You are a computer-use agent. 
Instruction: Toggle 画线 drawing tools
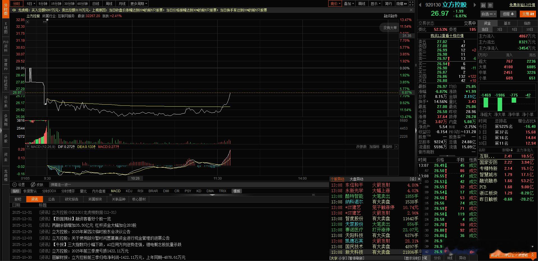pos(362,4)
